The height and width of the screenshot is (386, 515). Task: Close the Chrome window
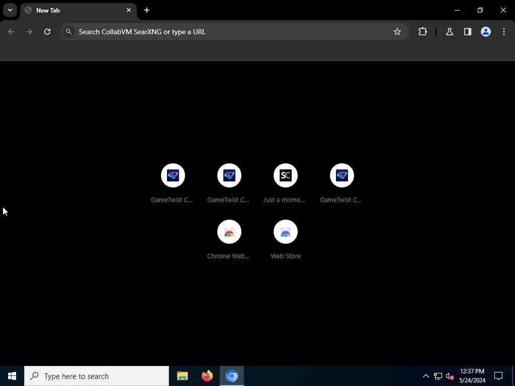pyautogui.click(x=503, y=10)
